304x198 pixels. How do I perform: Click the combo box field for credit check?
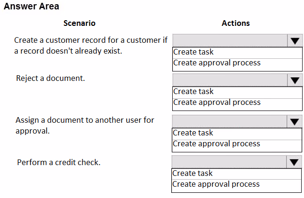[229, 162]
